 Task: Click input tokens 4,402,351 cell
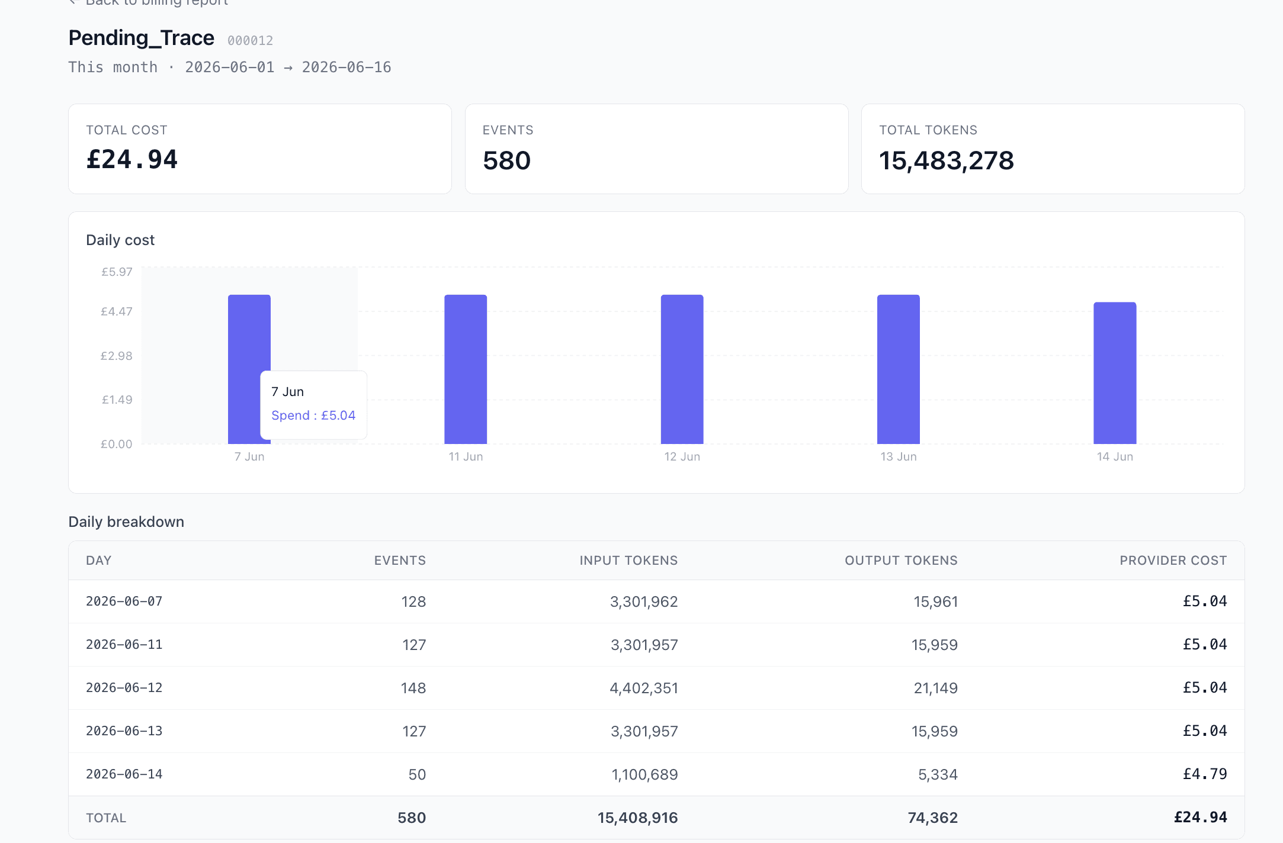(644, 688)
